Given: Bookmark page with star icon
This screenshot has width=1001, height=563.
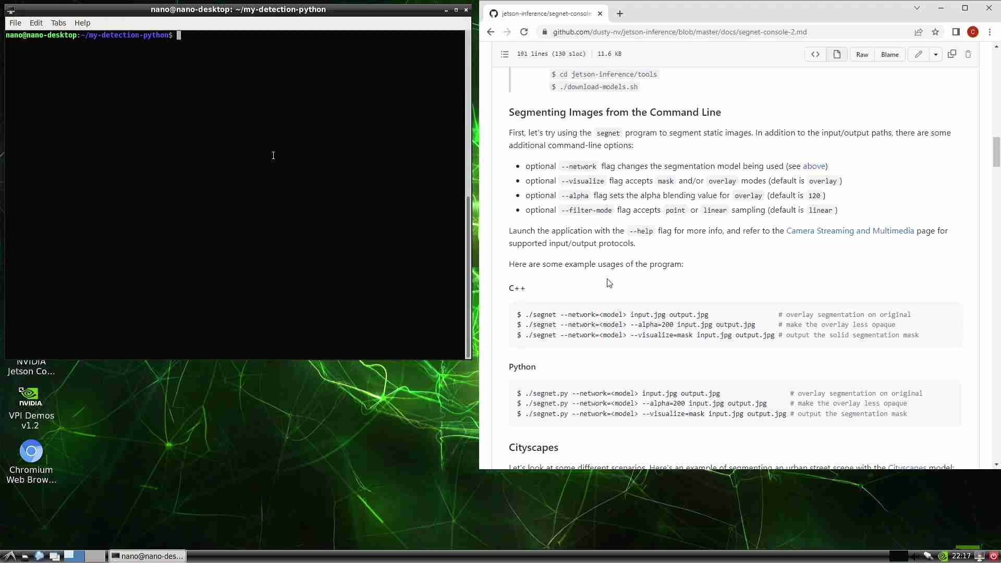Looking at the screenshot, I should (935, 32).
